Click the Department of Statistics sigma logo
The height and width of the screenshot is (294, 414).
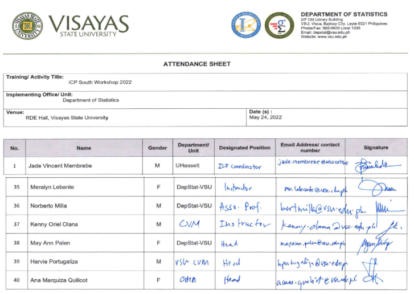click(x=279, y=25)
